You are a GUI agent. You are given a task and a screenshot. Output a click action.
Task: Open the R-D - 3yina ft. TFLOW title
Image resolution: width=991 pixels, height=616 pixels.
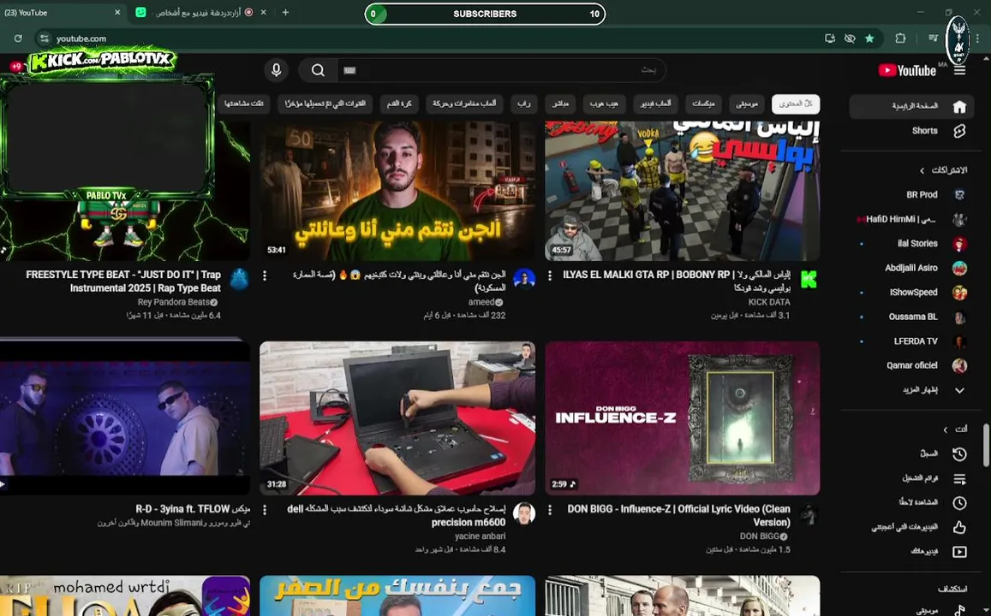point(193,509)
